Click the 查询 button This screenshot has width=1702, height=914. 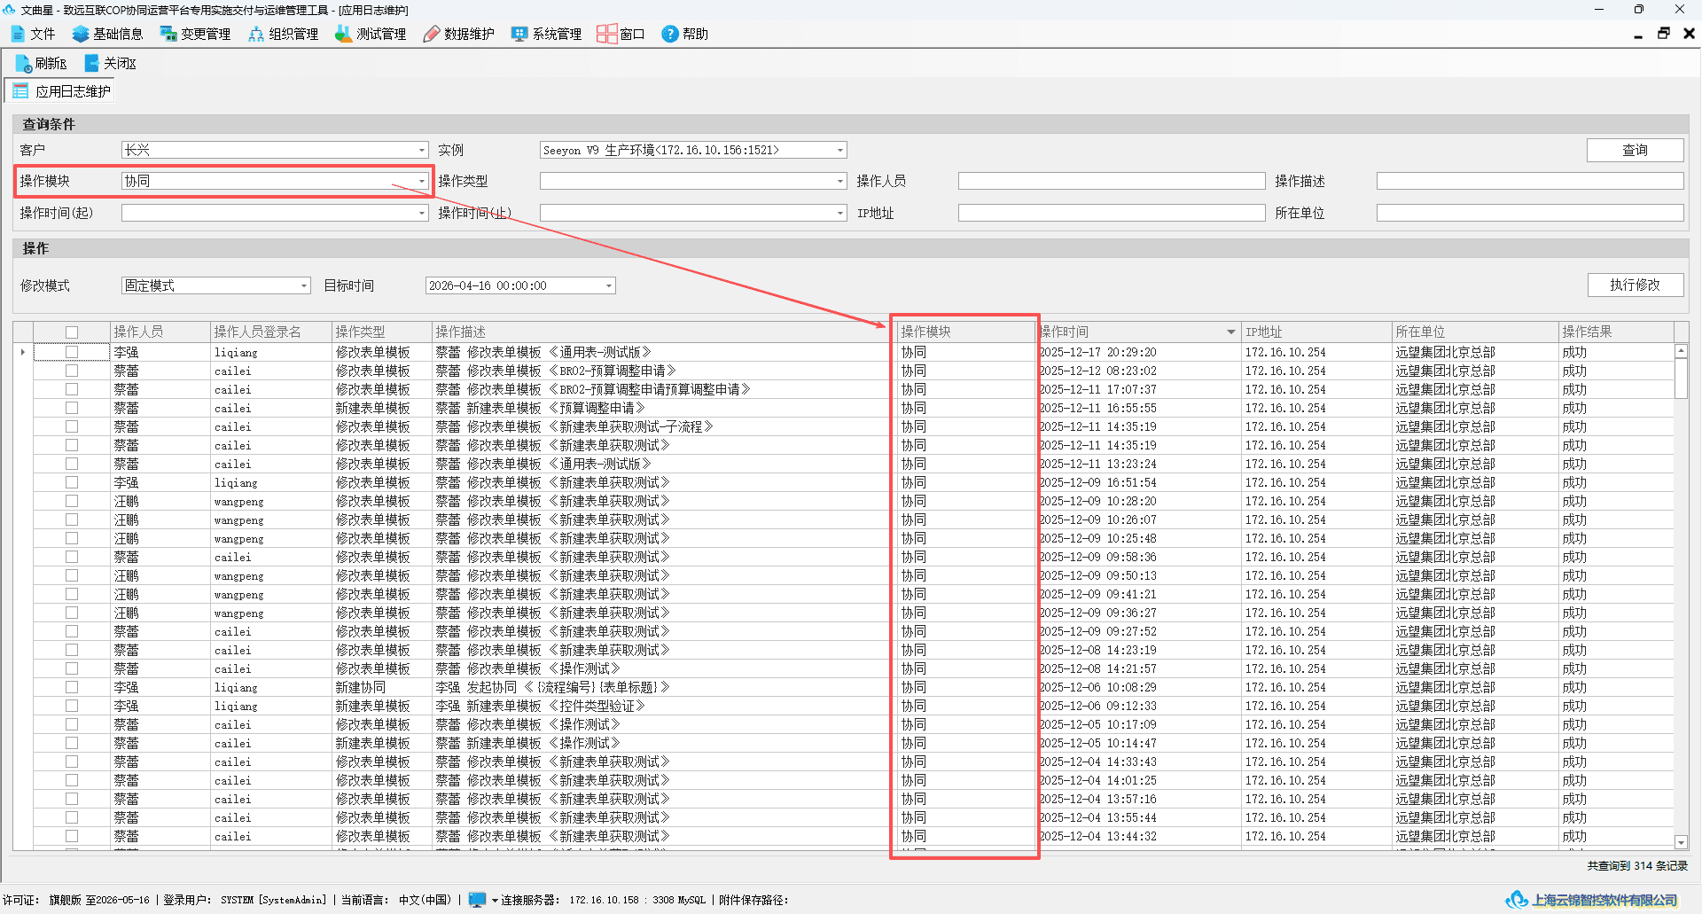[1635, 150]
